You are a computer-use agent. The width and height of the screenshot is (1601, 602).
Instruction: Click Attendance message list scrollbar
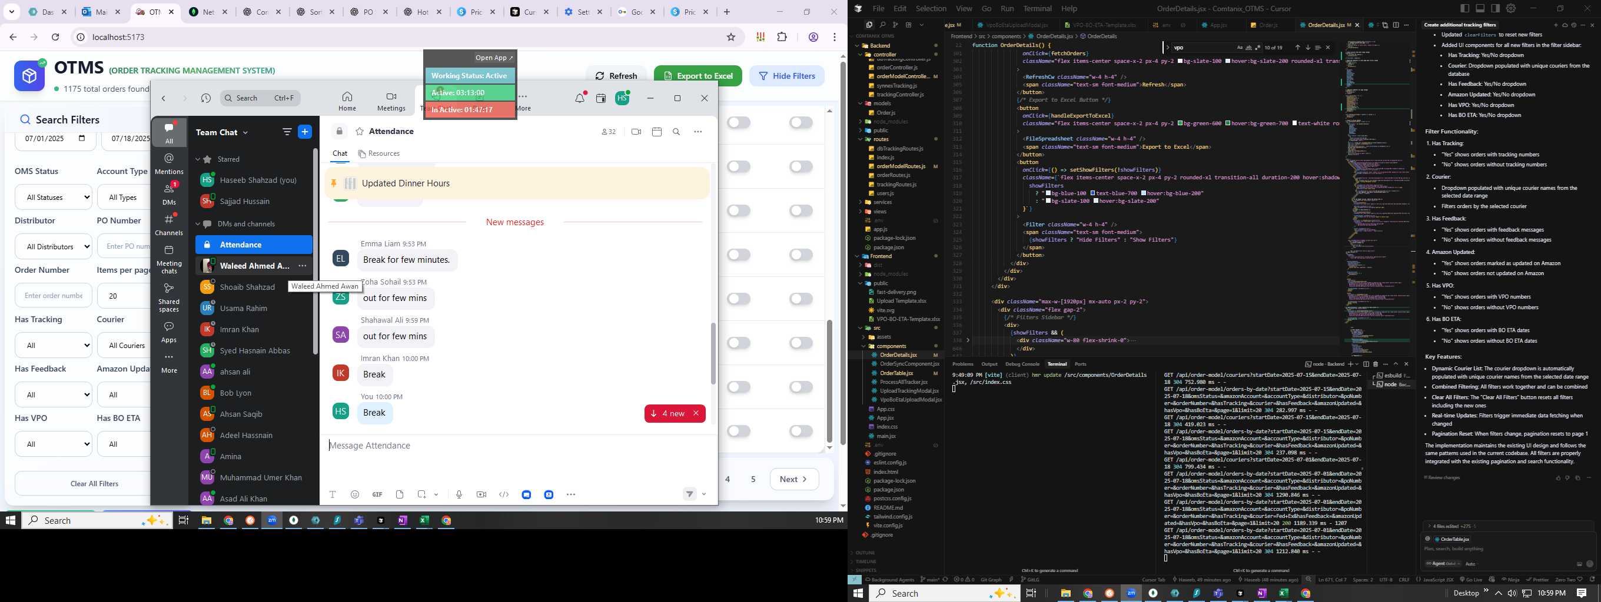(713, 353)
